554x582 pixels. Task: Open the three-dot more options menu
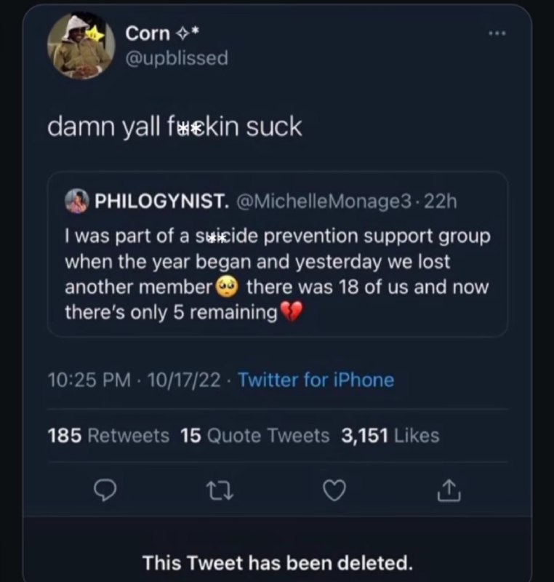tap(497, 33)
